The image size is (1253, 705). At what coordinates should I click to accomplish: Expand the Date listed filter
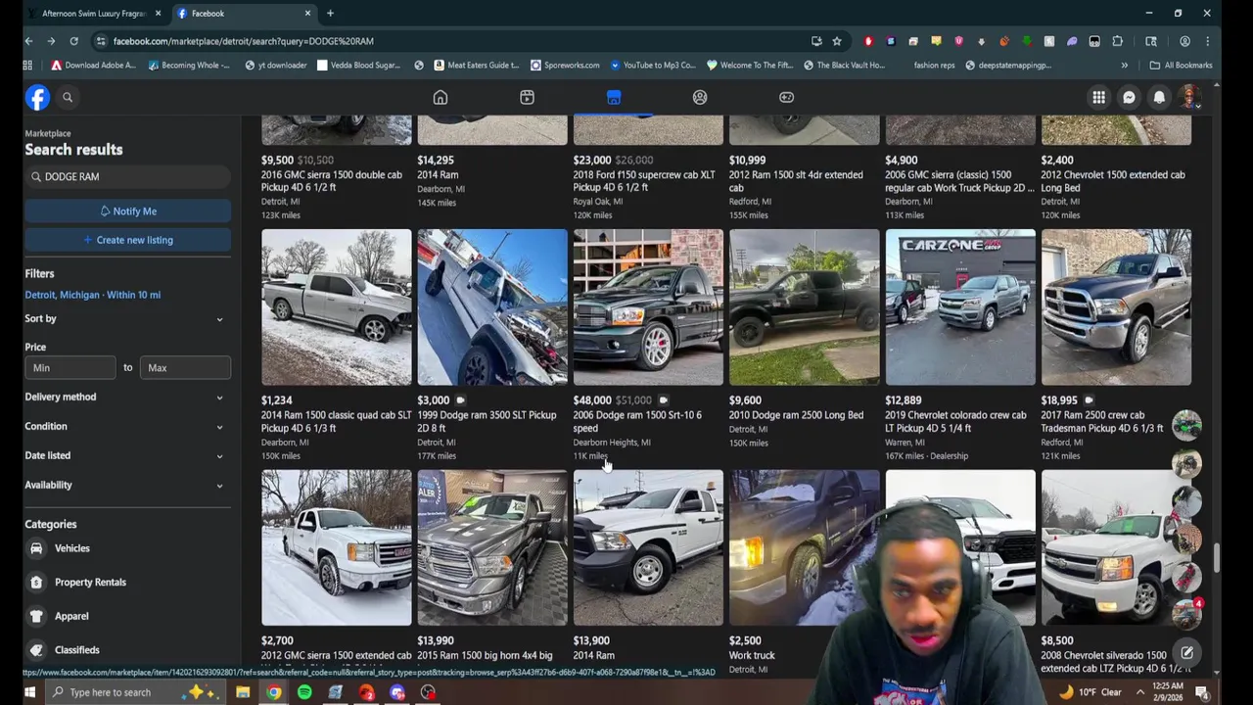(x=127, y=455)
